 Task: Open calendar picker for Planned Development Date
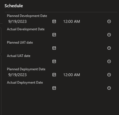54,21
